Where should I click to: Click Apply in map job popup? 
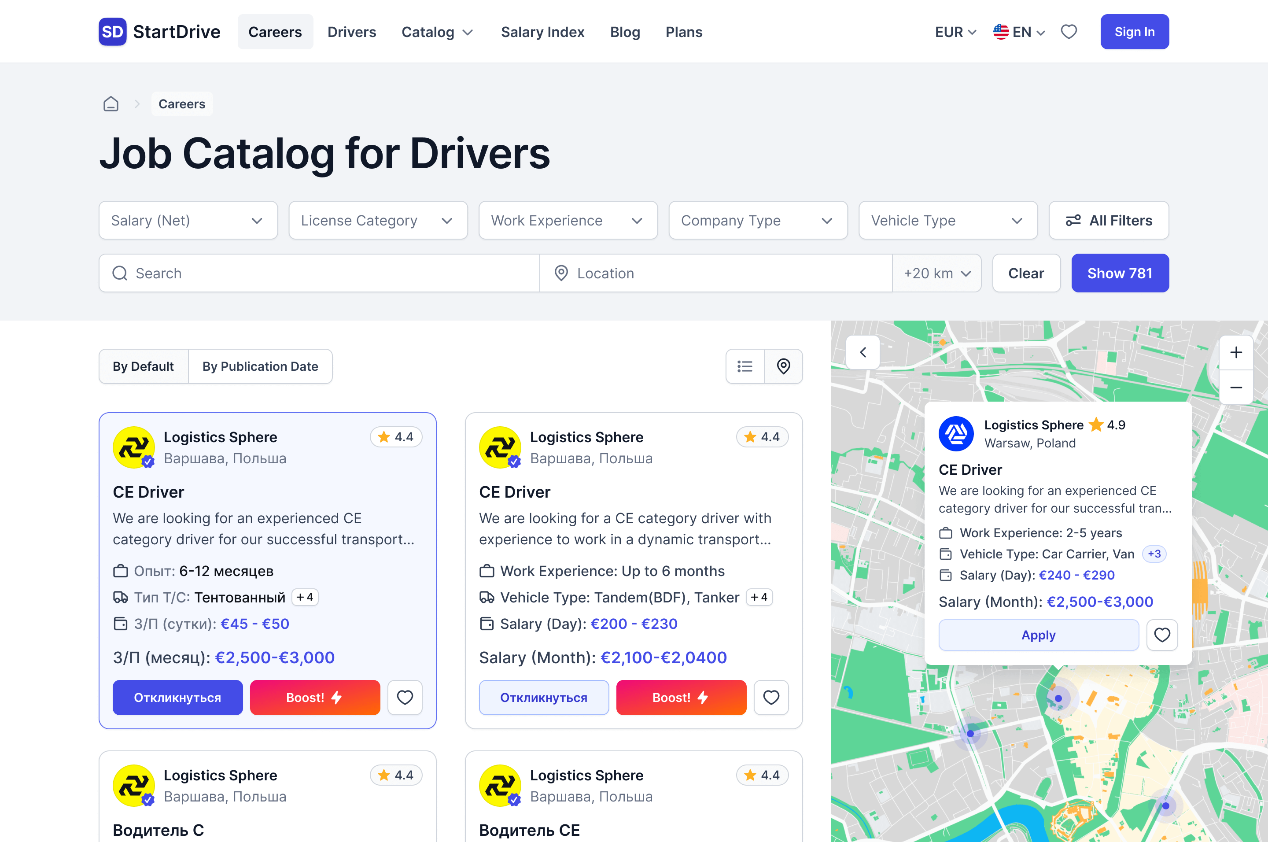click(1038, 635)
